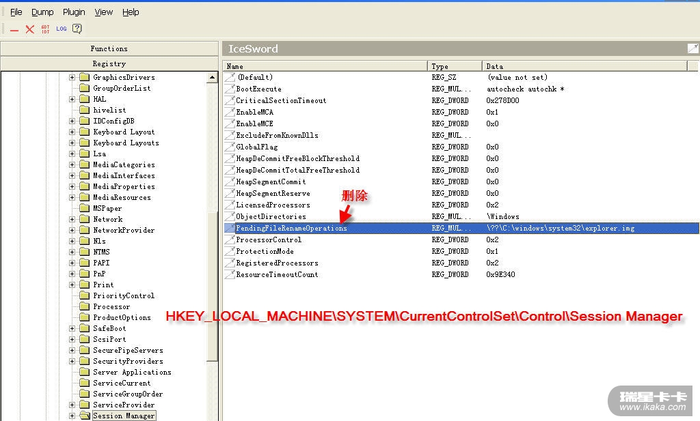Open the Dump menu

pyautogui.click(x=42, y=12)
